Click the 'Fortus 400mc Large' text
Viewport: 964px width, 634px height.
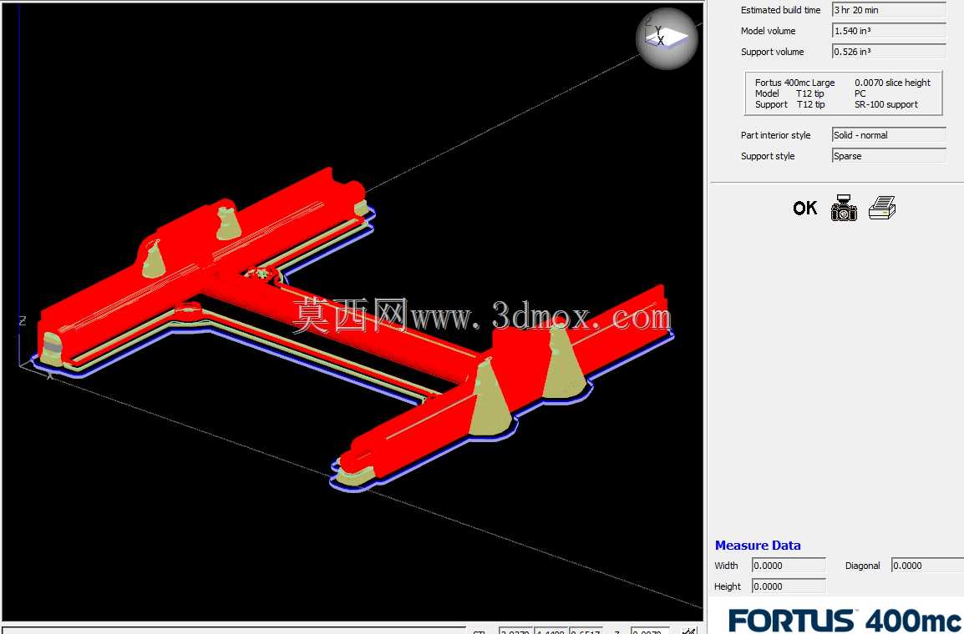click(794, 83)
